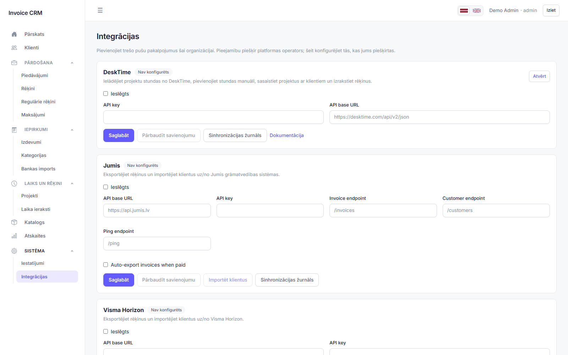This screenshot has width=568, height=355.
Task: Open the DeskTime Dokumentācija link
Action: 286,135
